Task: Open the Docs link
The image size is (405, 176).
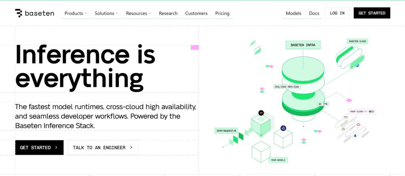Action: pos(314,13)
